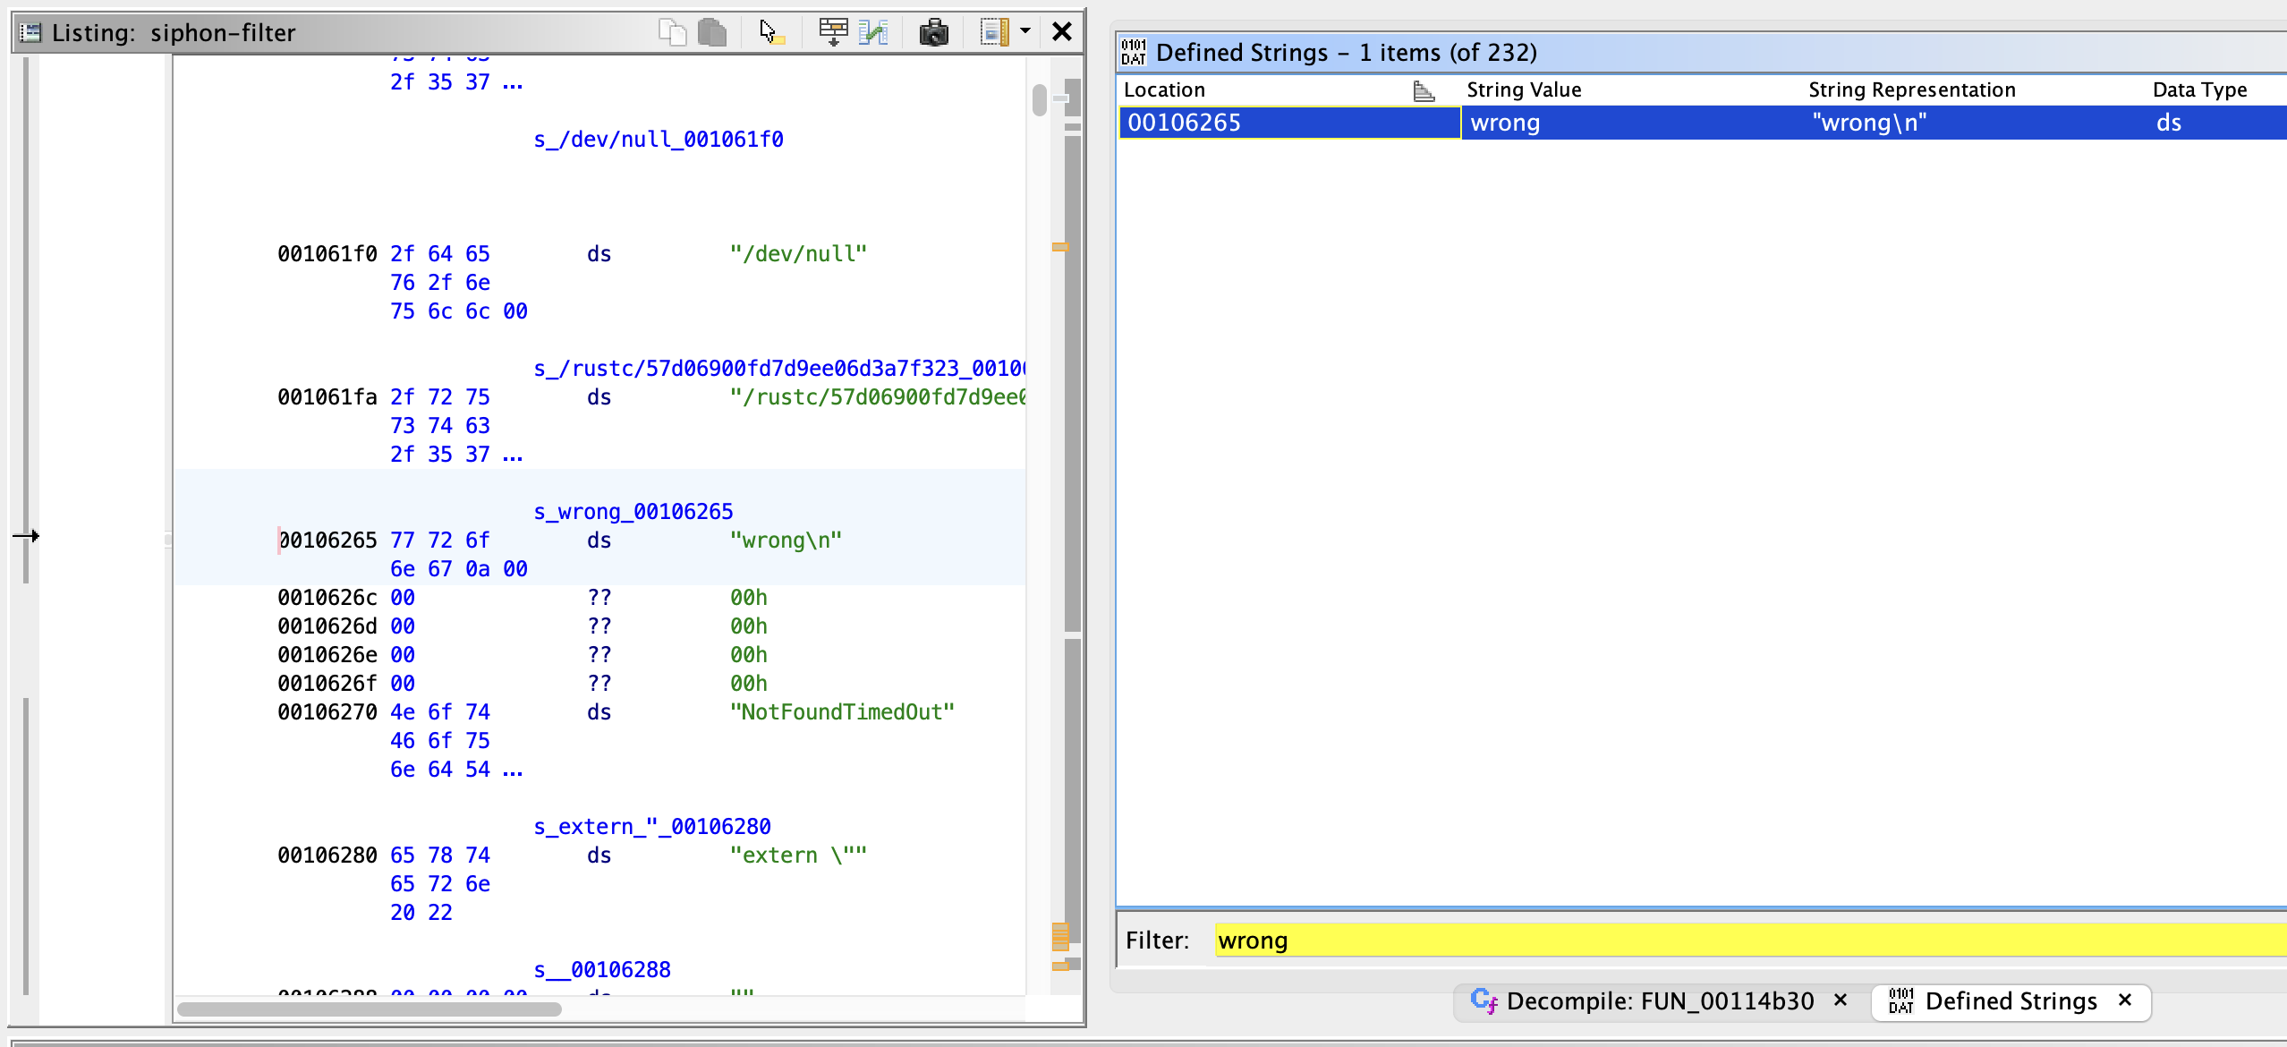Viewport: 2287px width, 1047px height.
Task: Toggle the overview margin display icon
Action: point(994,32)
